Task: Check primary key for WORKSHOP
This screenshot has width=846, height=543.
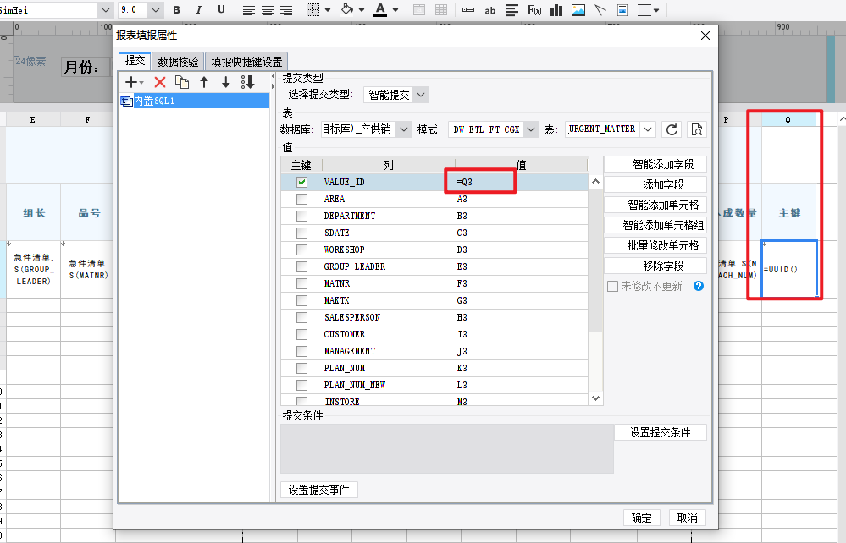Action: (301, 250)
